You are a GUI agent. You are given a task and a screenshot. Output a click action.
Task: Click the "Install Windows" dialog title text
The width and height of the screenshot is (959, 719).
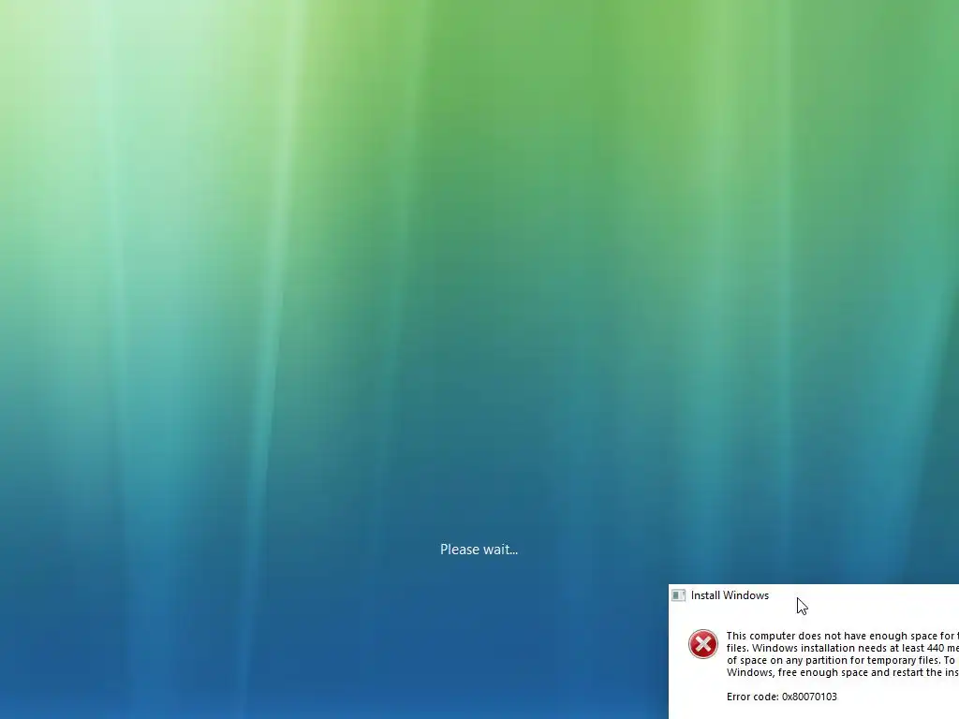(x=730, y=595)
